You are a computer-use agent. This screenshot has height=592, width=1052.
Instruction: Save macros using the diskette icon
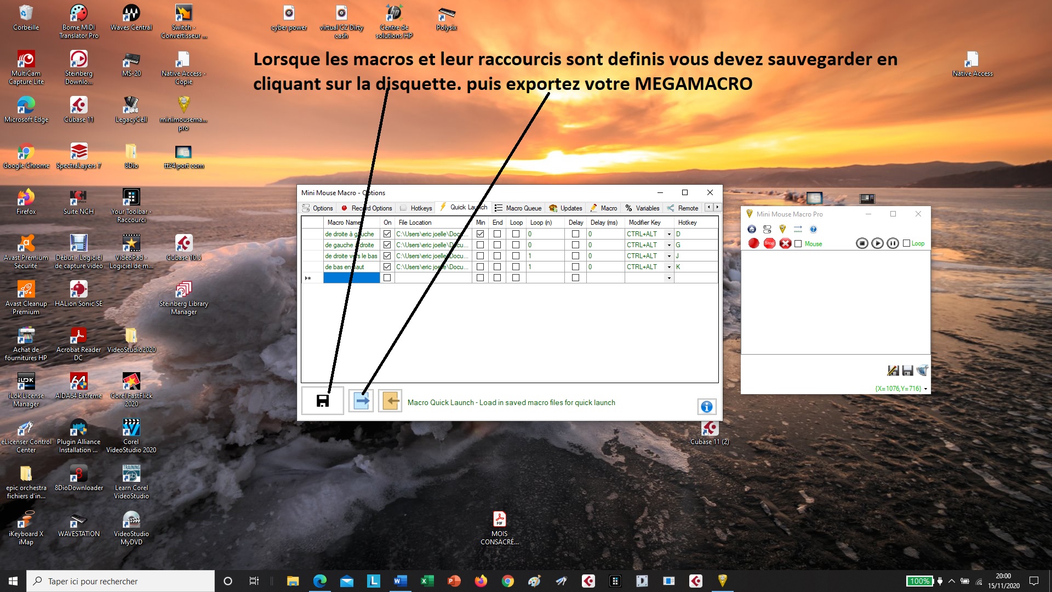click(322, 401)
